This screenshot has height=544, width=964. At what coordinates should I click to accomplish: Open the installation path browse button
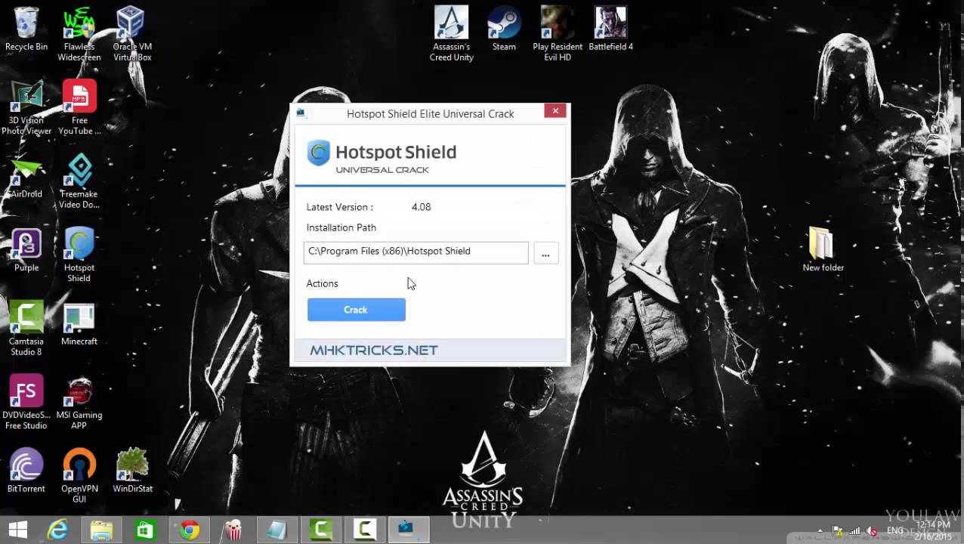(545, 253)
